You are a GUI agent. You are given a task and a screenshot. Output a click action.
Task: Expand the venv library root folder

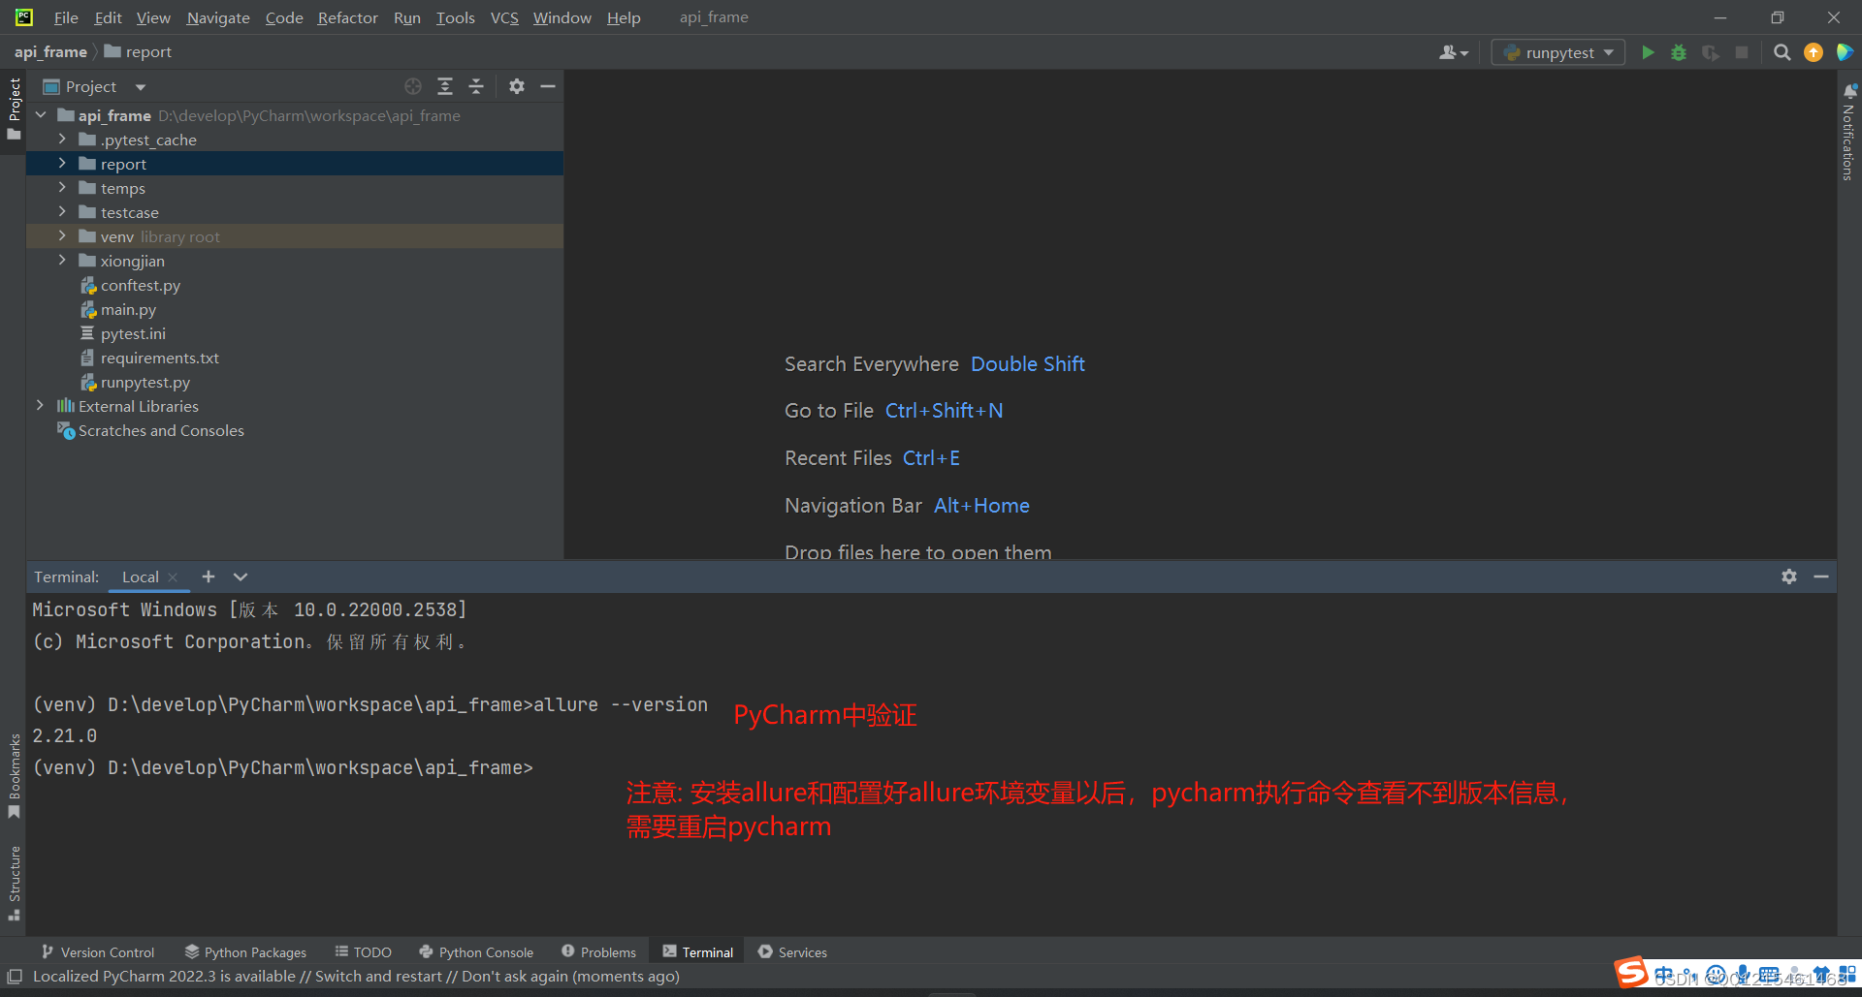(62, 236)
